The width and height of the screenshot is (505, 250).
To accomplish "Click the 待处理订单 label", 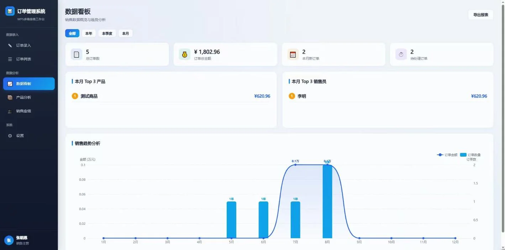I will tap(419, 59).
